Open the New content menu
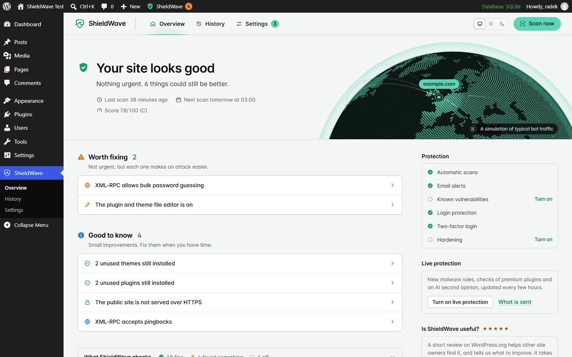 coord(130,6)
